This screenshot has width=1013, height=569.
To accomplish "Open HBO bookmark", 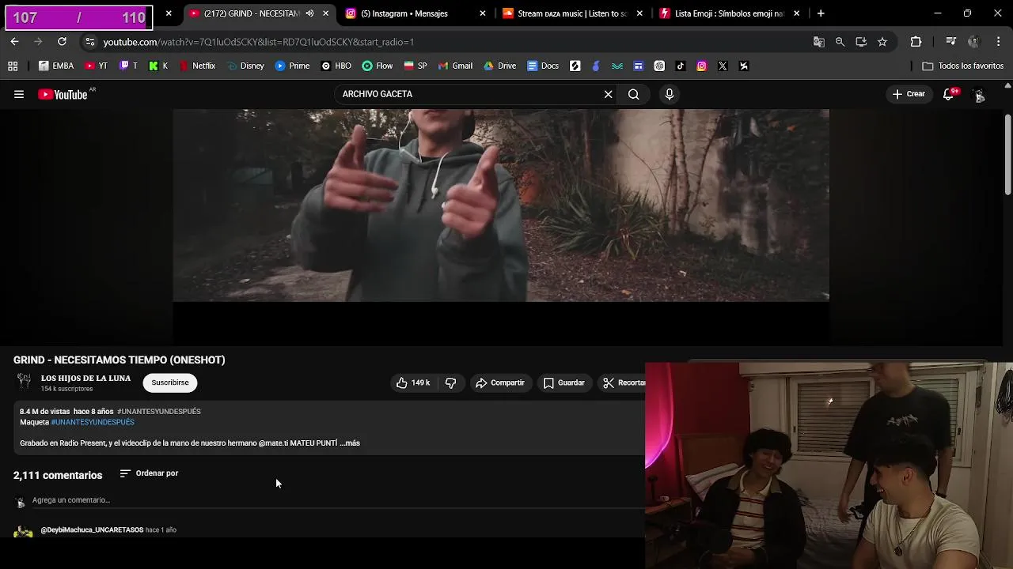I will coord(336,66).
